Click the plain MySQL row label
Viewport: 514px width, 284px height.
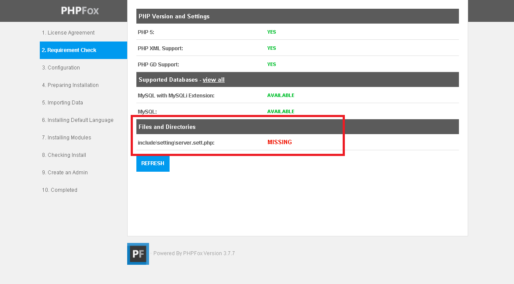coord(147,111)
